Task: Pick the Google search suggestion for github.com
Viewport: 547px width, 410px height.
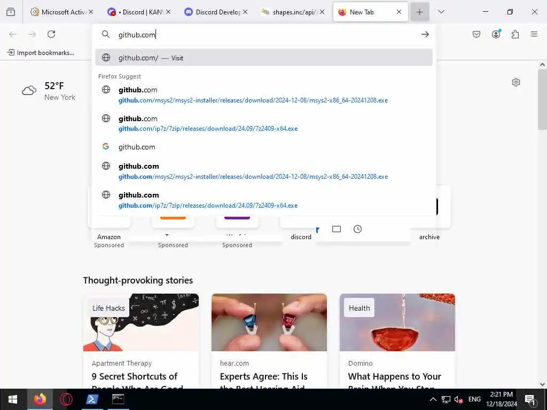Action: point(264,147)
